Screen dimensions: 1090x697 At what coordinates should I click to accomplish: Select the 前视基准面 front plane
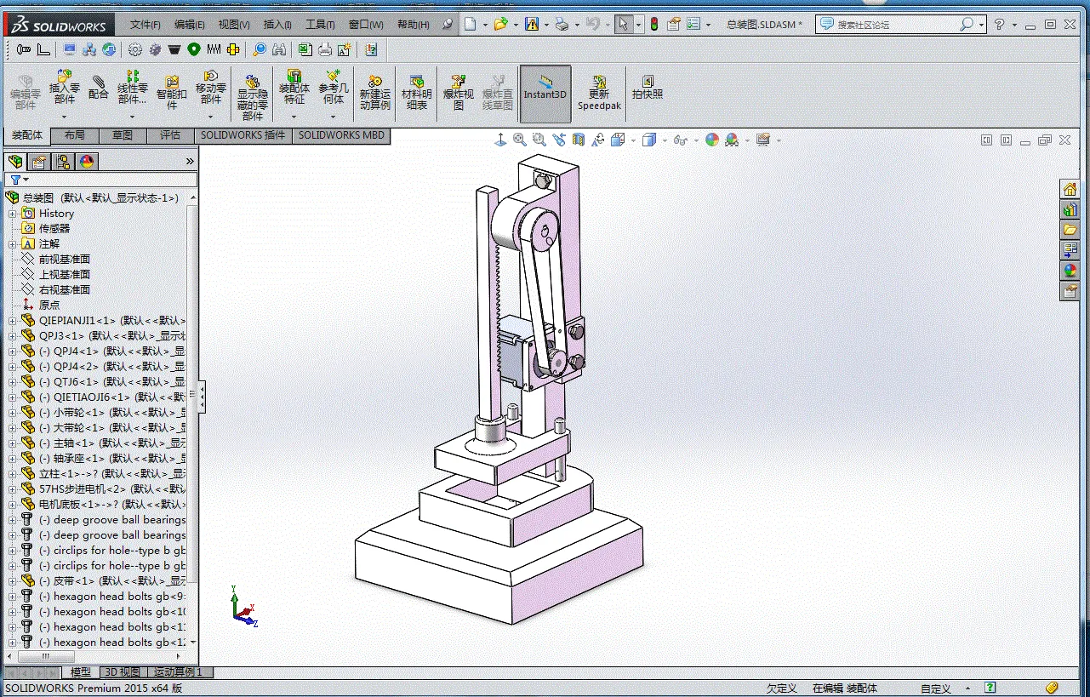(64, 260)
